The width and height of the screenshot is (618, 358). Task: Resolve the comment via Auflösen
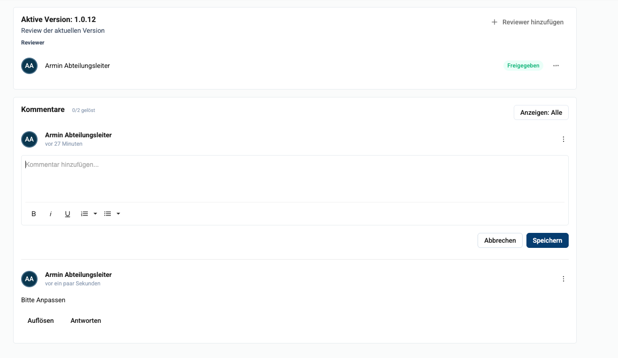click(x=41, y=321)
